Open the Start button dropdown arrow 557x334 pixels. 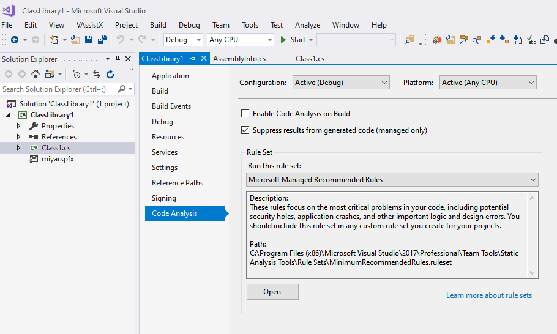pos(311,40)
